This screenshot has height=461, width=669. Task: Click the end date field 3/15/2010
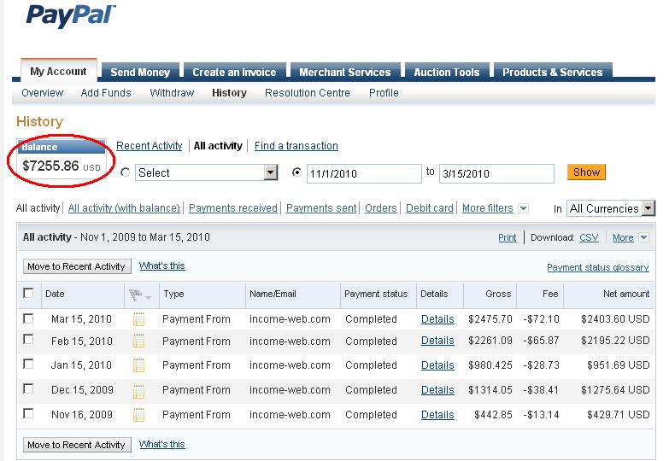point(496,173)
